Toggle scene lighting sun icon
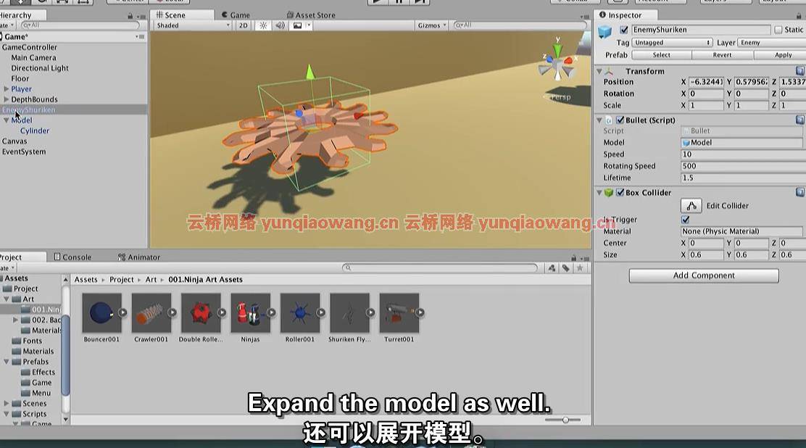This screenshot has height=448, width=806. (263, 25)
